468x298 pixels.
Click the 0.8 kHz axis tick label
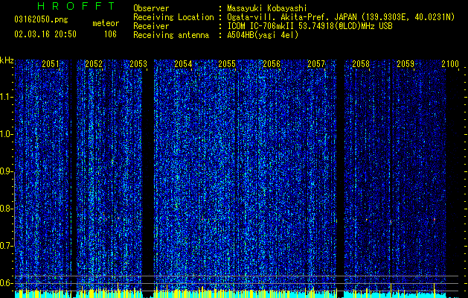coord(7,209)
